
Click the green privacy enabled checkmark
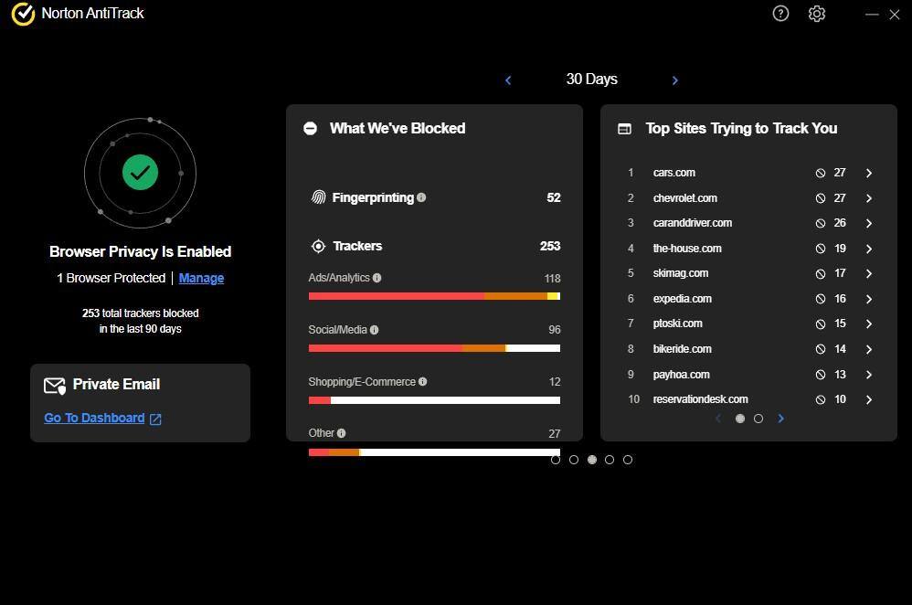[140, 172]
